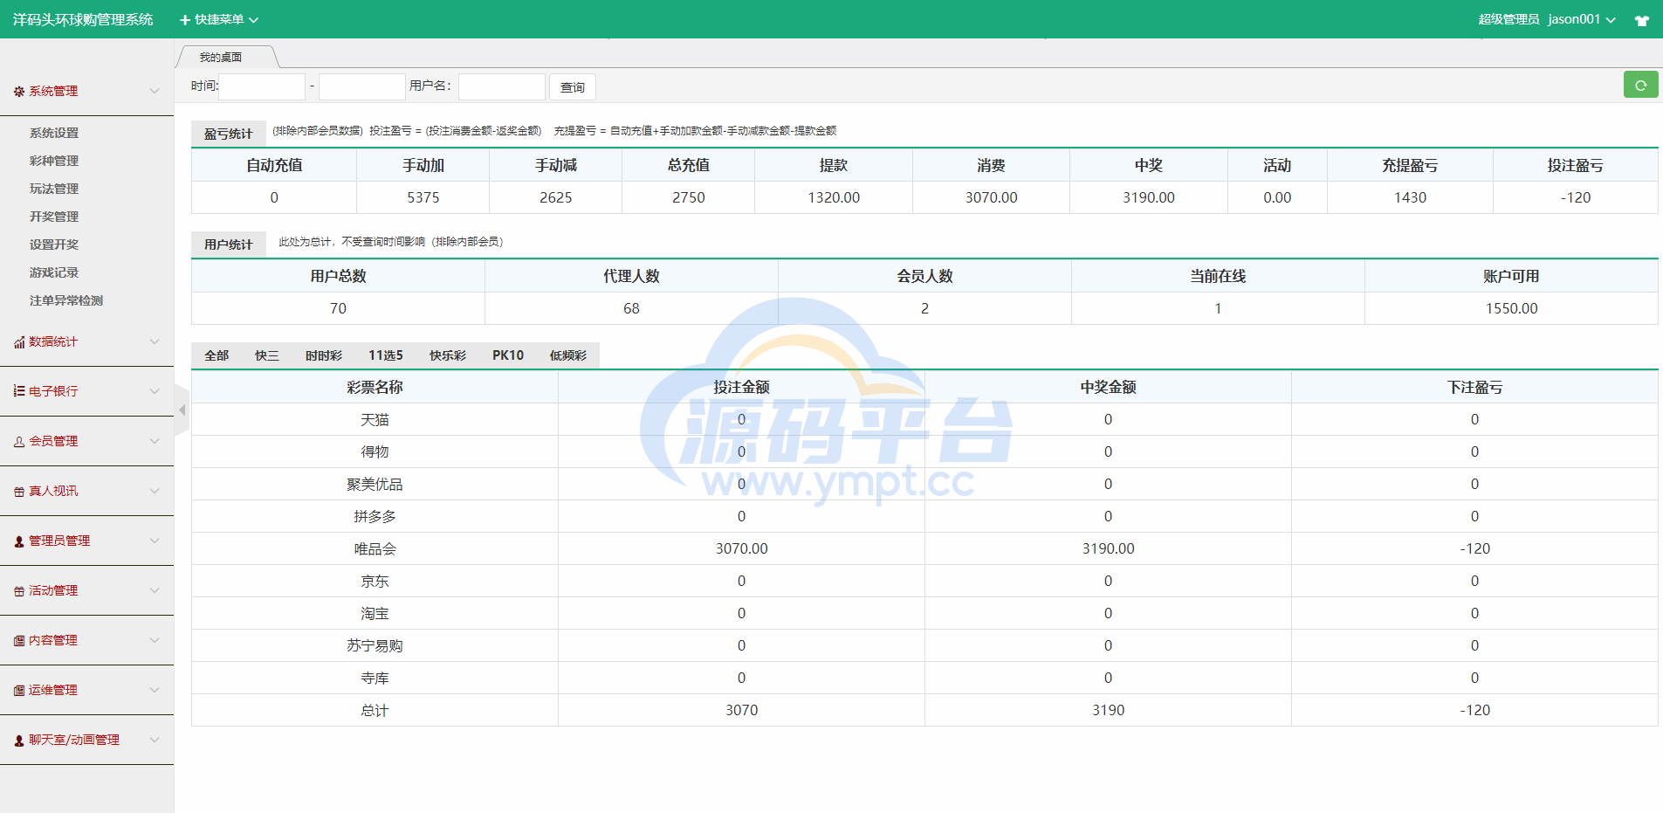This screenshot has height=813, width=1663.
Task: Click the 唯品会 row name
Action: coord(375,548)
